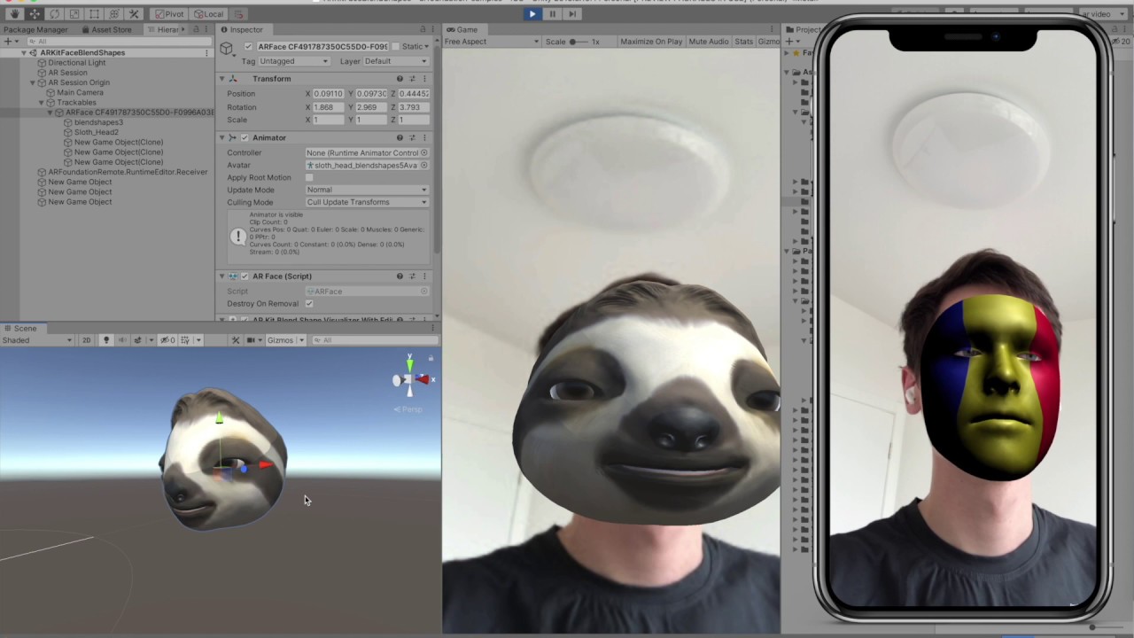
Task: Open the Static flags dropdown arrow
Action: point(428,46)
